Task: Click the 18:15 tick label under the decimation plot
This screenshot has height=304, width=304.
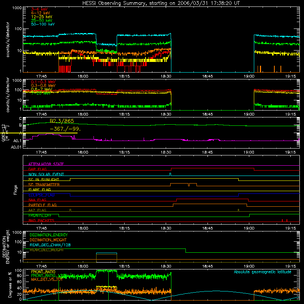Action: point(124,266)
